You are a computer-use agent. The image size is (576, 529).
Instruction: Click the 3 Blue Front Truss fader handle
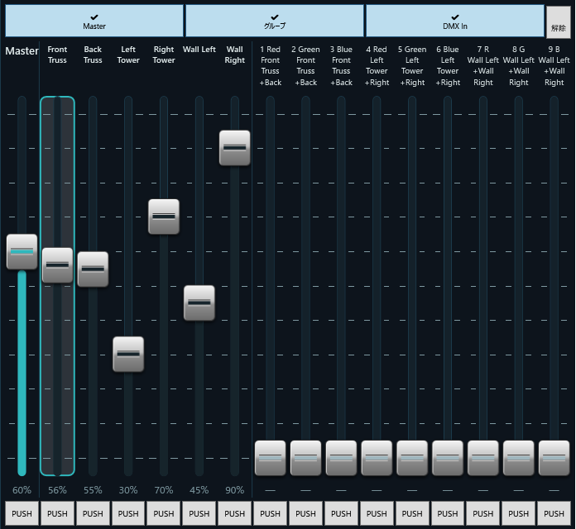(341, 458)
